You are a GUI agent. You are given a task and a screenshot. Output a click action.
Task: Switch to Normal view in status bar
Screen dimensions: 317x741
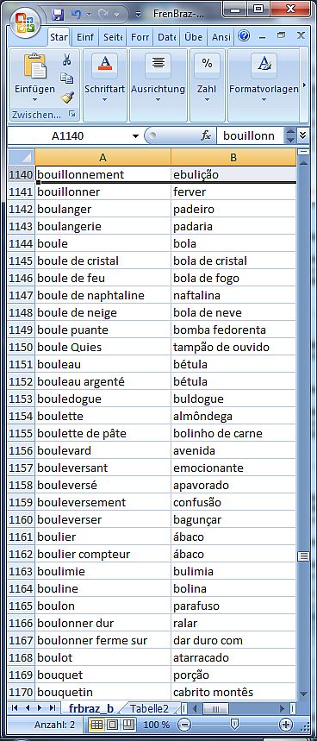[x=96, y=725]
